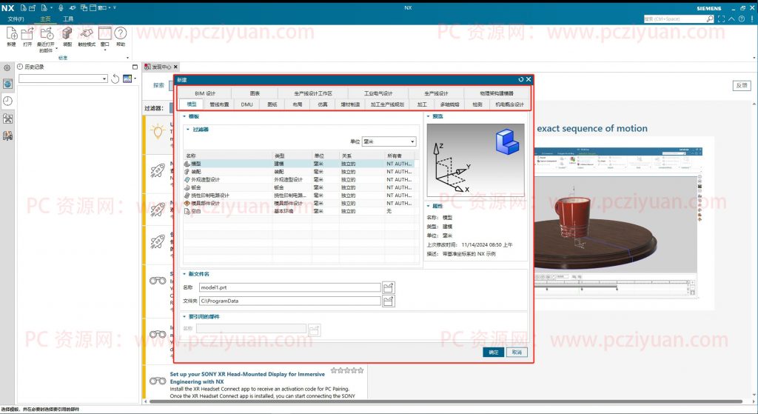
Task: Select the 管线布置 tab
Action: [x=219, y=104]
